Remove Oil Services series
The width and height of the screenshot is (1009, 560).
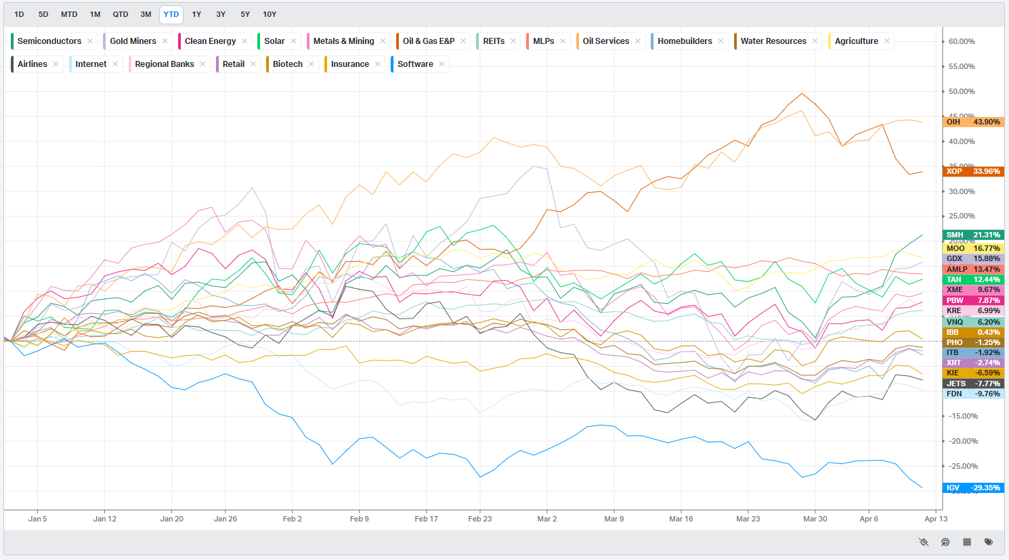click(638, 41)
